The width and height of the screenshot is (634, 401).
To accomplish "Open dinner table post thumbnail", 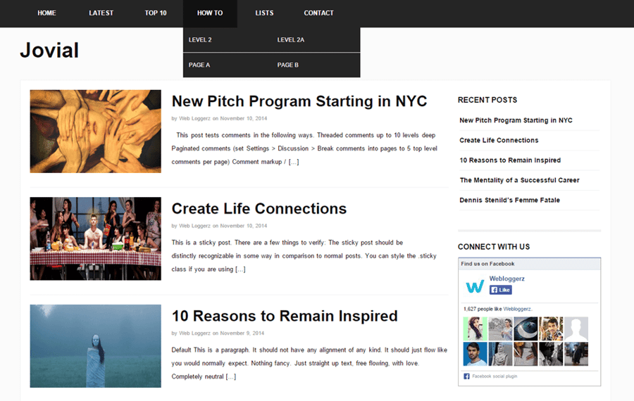I will pos(95,238).
